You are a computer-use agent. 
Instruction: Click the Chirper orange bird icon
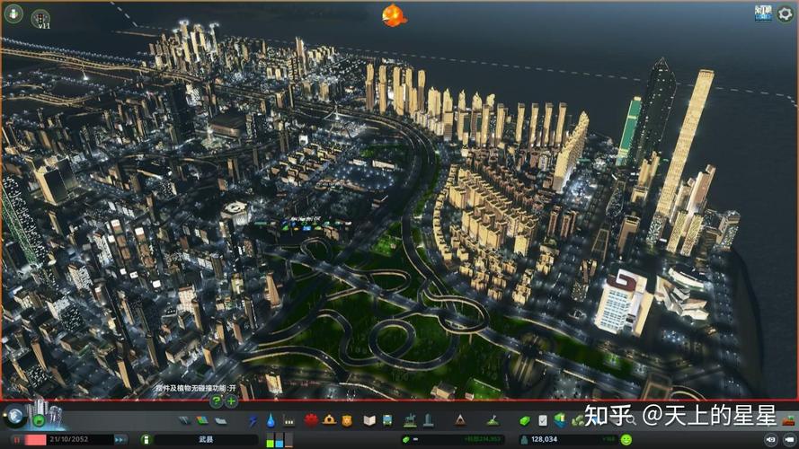394,15
